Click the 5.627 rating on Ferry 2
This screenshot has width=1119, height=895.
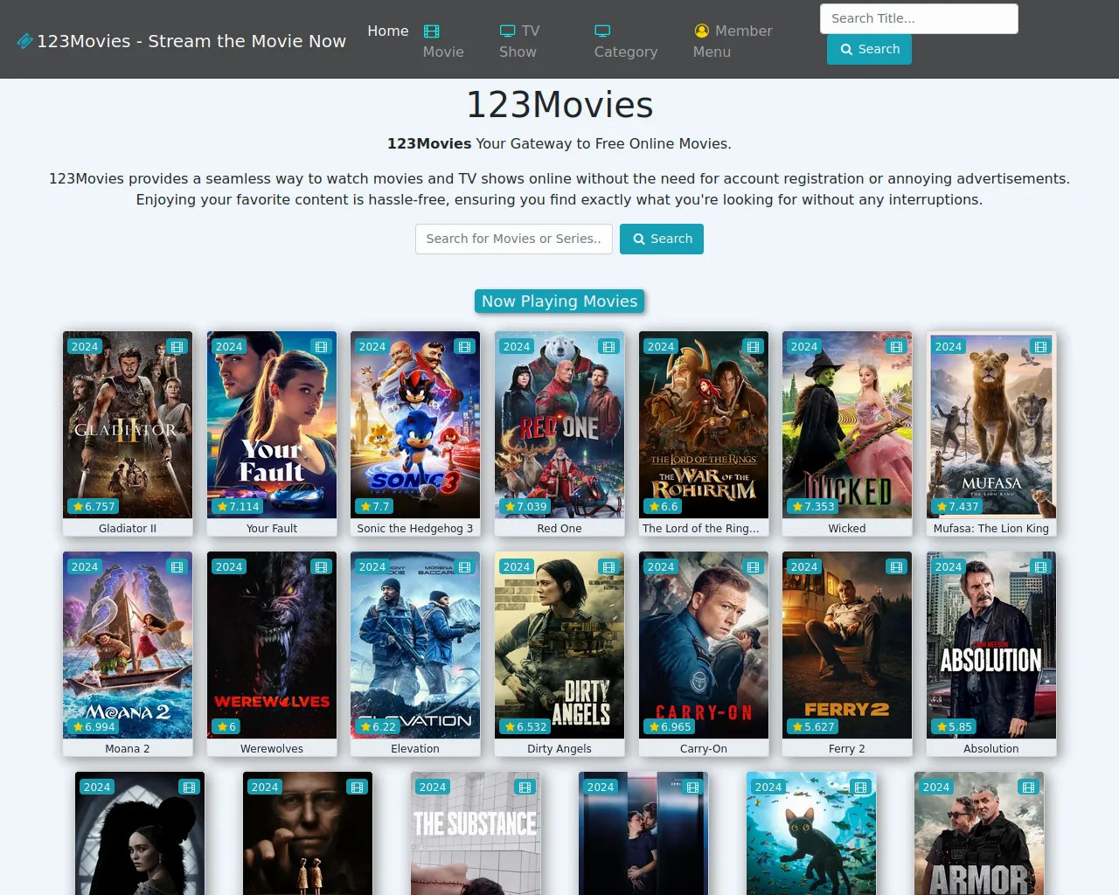point(814,727)
